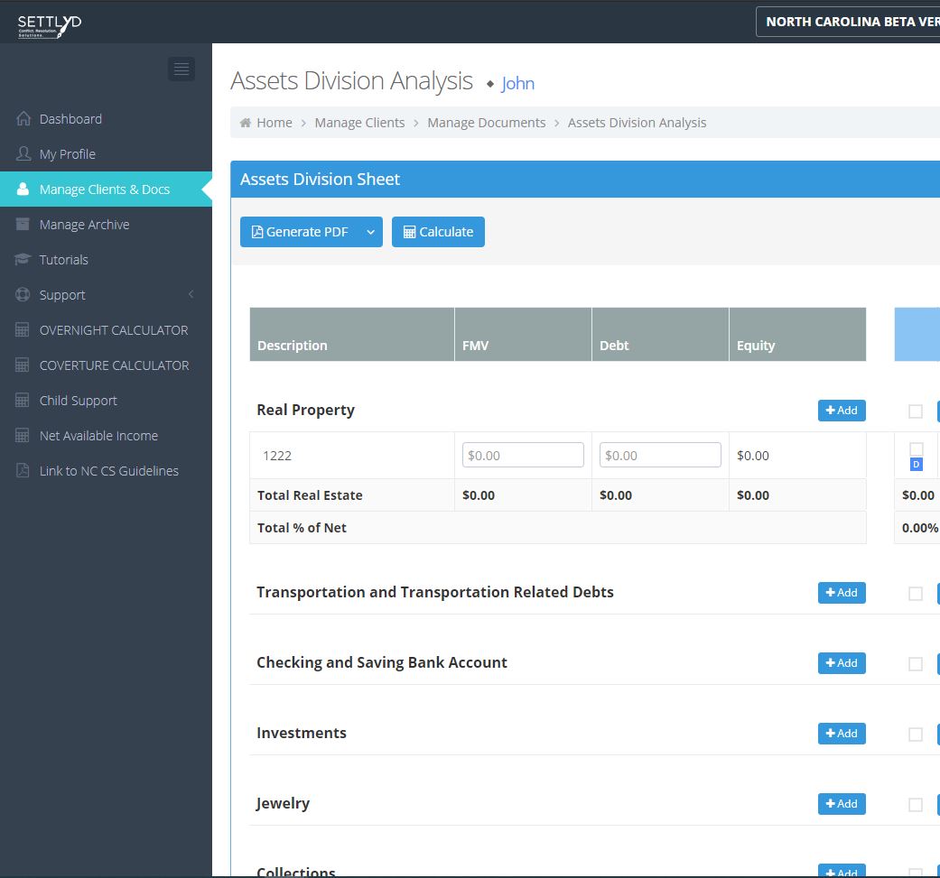This screenshot has height=878, width=940.
Task: Click the NC CS Guidelines PDF icon
Action: (x=23, y=471)
